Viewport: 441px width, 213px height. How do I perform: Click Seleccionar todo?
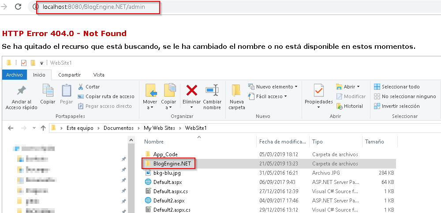[x=396, y=87]
